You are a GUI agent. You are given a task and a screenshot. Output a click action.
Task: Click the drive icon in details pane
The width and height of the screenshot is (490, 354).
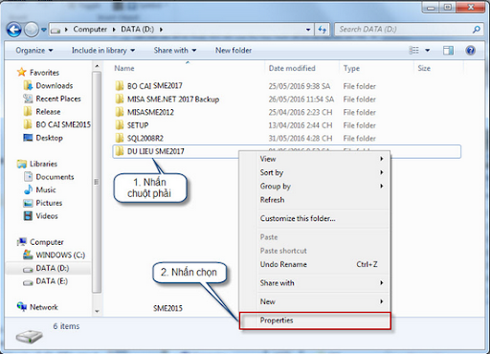click(29, 336)
